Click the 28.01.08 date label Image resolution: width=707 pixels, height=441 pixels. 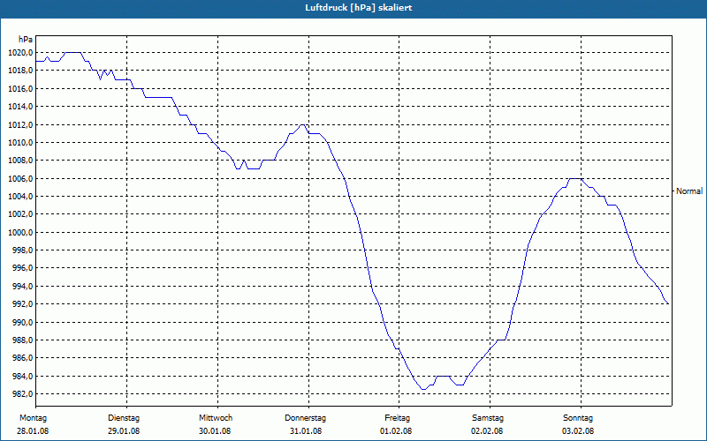[x=33, y=431]
